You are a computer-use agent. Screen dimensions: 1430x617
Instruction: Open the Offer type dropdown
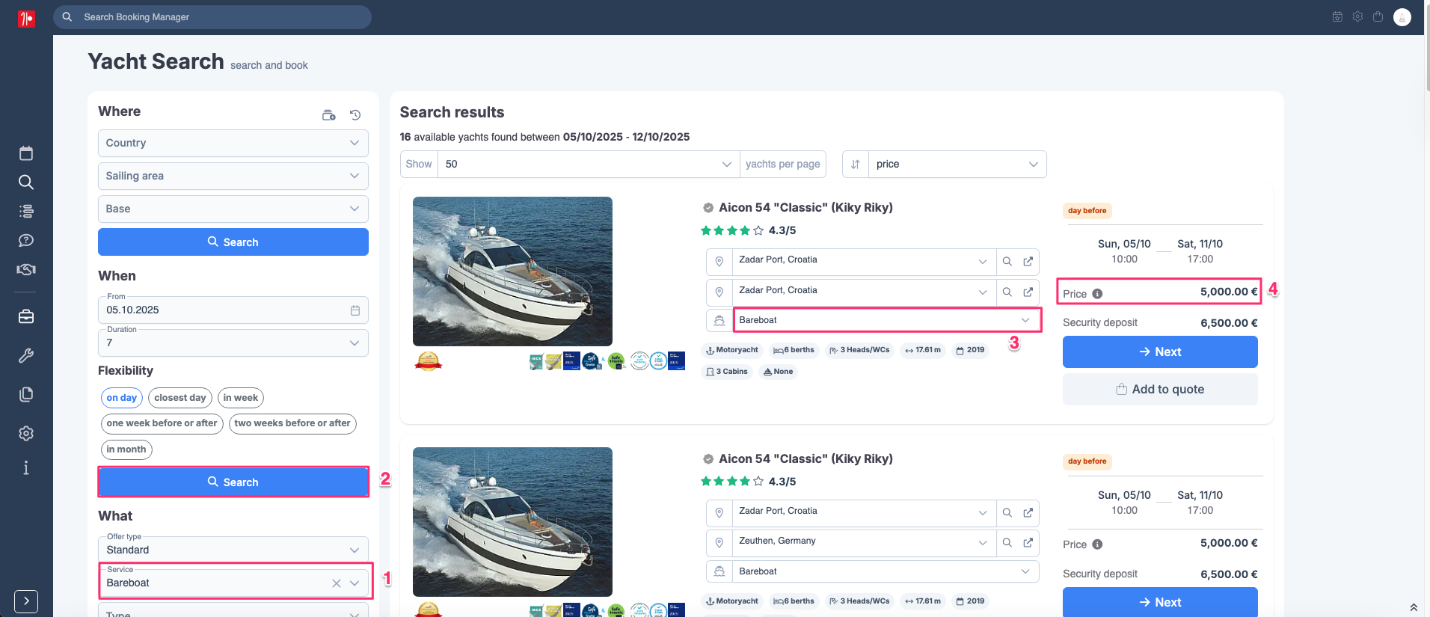click(233, 550)
